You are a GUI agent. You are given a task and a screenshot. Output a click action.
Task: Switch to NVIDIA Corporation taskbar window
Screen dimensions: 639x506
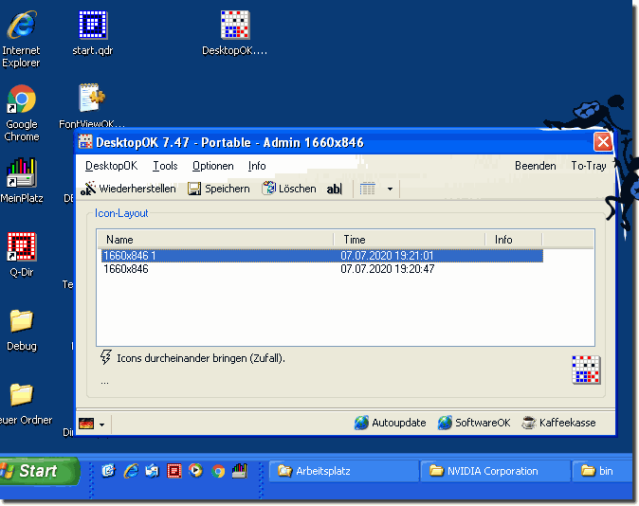pos(495,471)
